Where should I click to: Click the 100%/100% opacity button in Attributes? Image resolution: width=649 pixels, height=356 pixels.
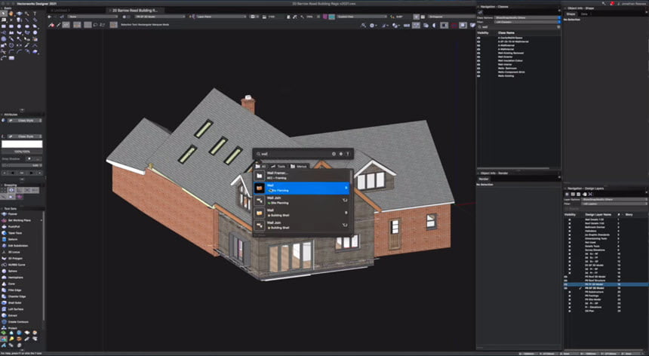(22, 152)
